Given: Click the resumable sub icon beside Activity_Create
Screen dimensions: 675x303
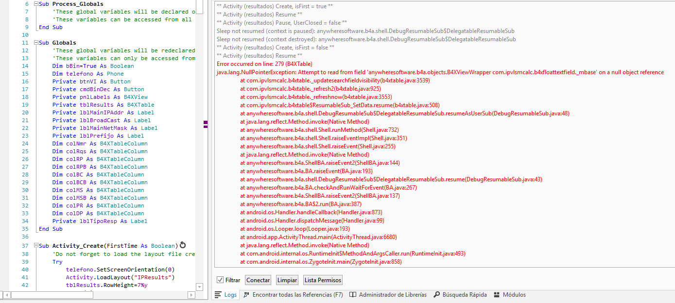Looking at the screenshot, I should (x=183, y=245).
